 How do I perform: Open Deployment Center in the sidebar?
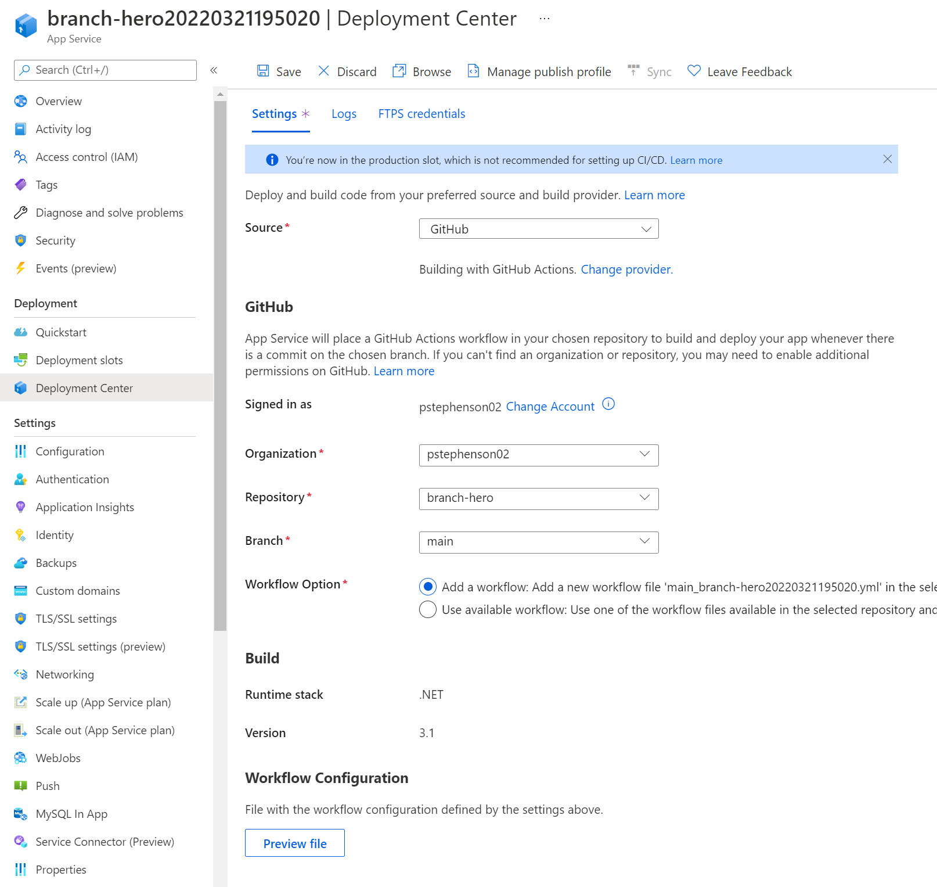tap(107, 387)
